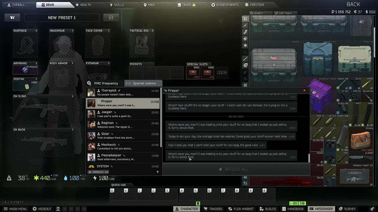378x212 pixels.
Task: Click the Prapor chat scrollbar
Action: (x=309, y=158)
